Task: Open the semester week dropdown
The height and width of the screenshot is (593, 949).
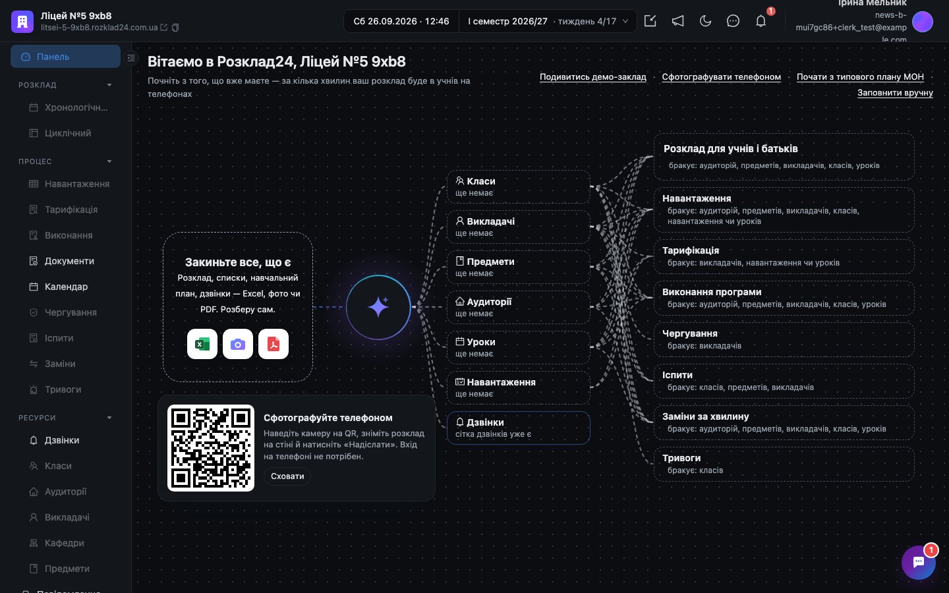Action: pyautogui.click(x=548, y=21)
